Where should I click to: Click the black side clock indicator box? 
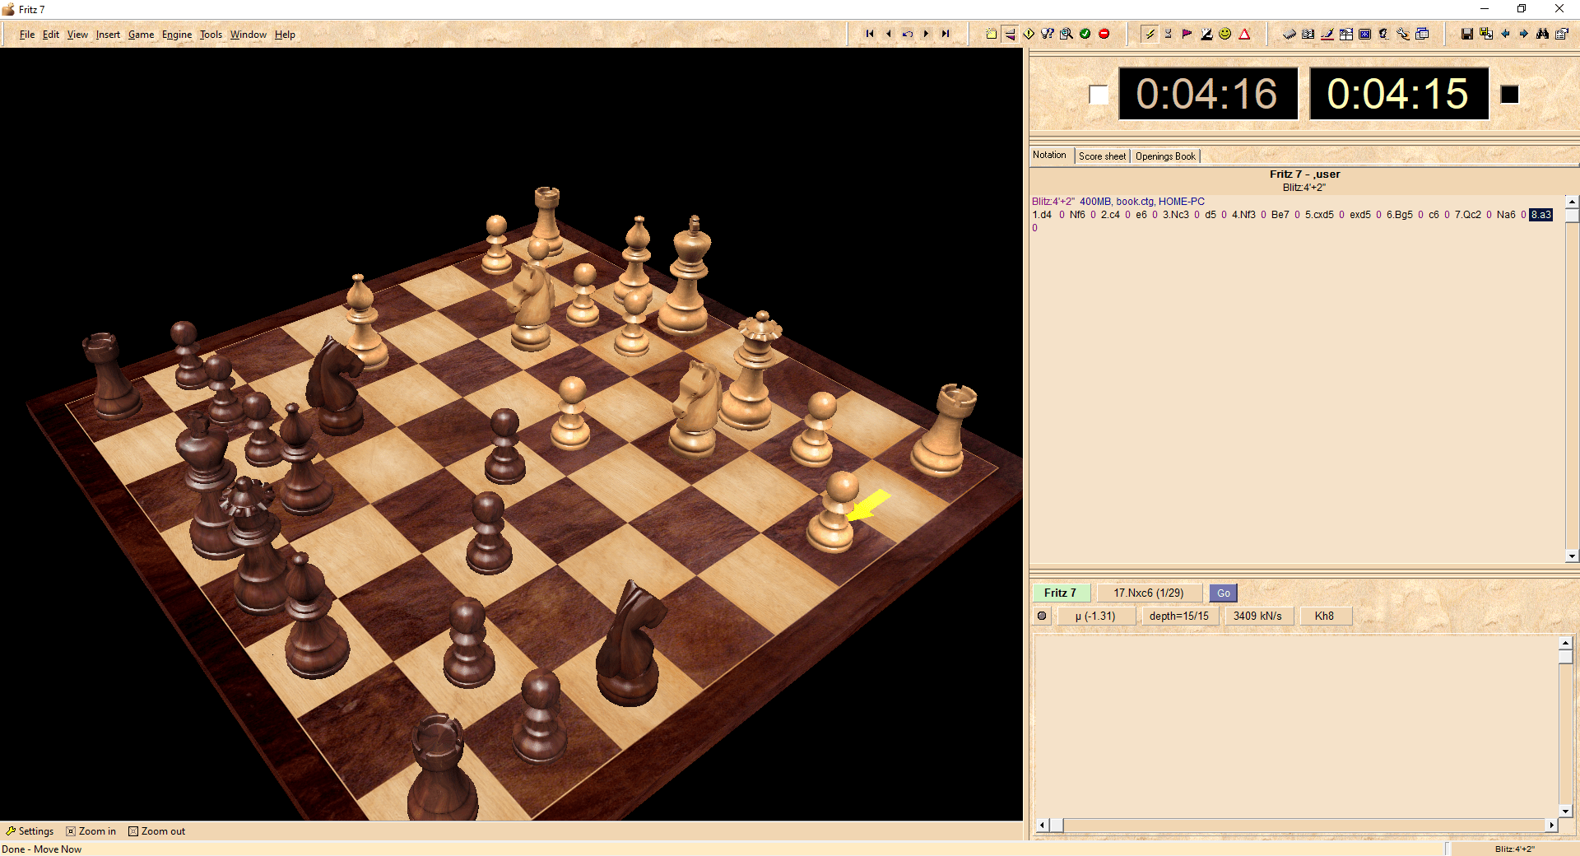pyautogui.click(x=1509, y=95)
